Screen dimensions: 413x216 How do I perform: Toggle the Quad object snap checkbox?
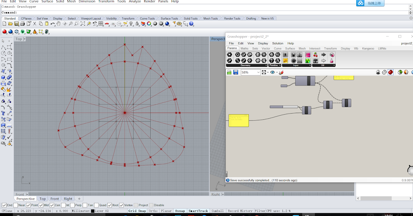[x=96, y=205]
